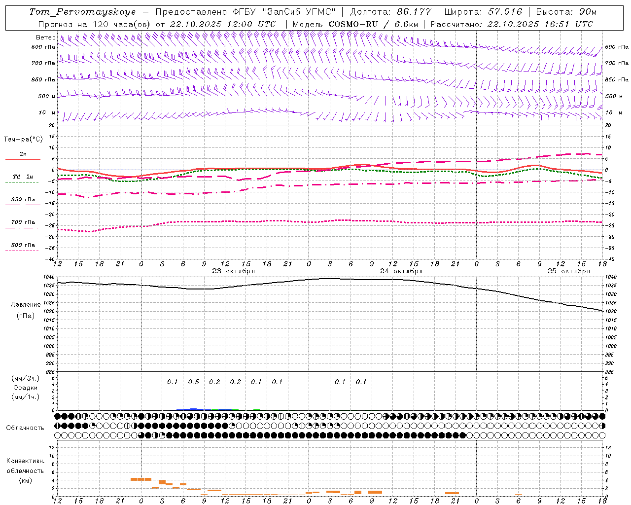Click the '(мм/3ч.)' unit label
Screen dimensions: 631x505
(26, 379)
